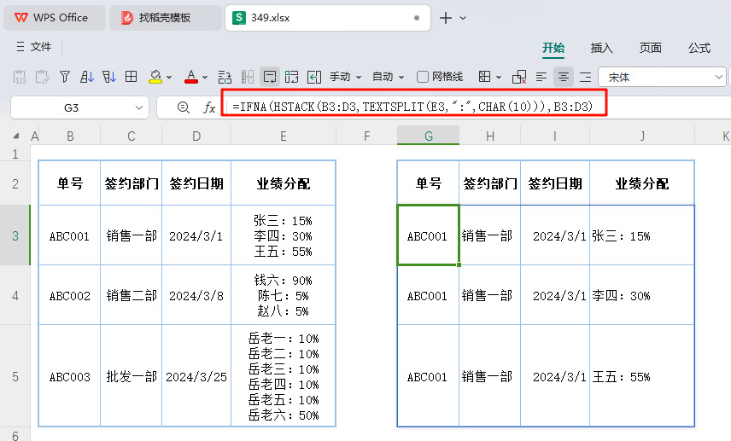The height and width of the screenshot is (441, 731).
Task: Sort ascending A-Z icon
Action: (87, 77)
